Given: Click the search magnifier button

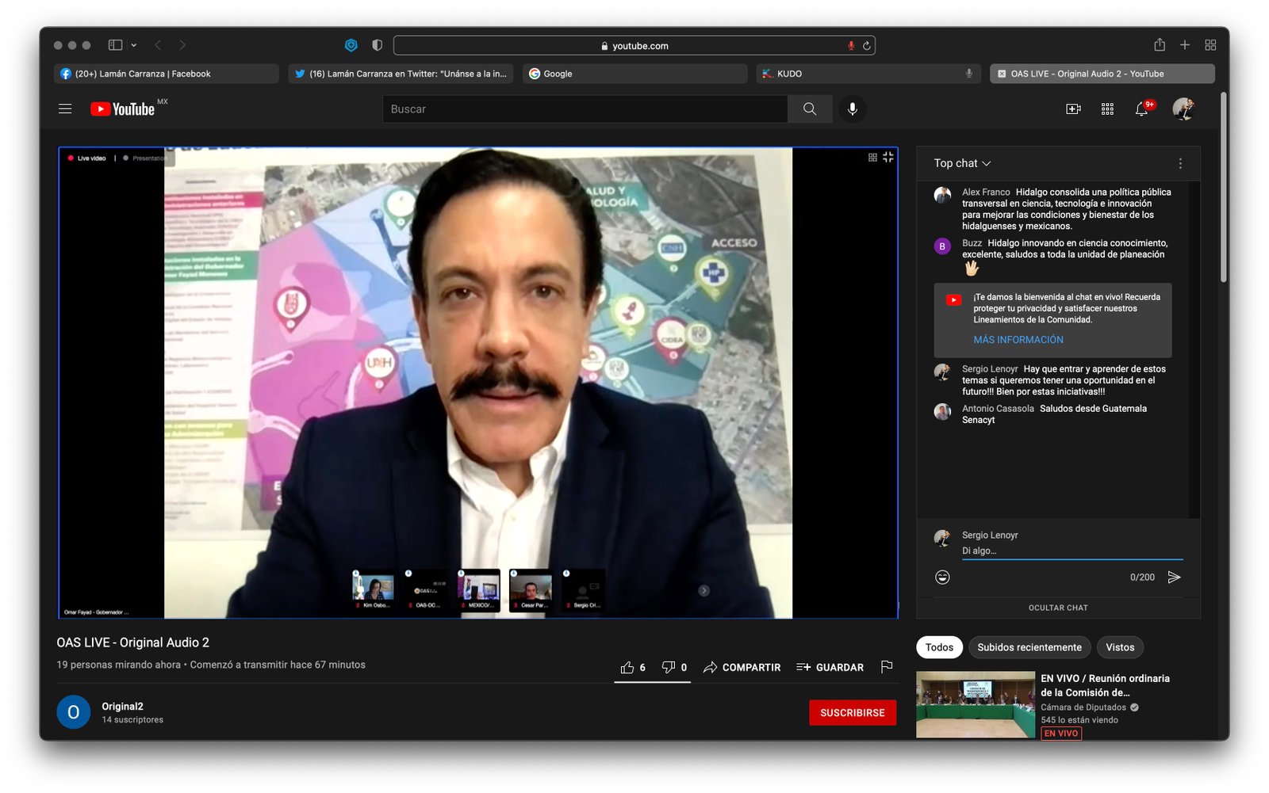Looking at the screenshot, I should click(x=809, y=109).
